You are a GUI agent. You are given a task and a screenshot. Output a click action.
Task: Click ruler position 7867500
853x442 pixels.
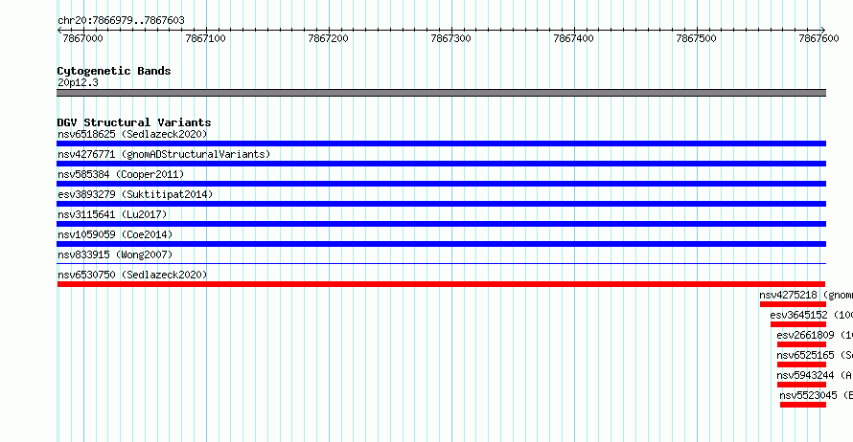pos(697,38)
